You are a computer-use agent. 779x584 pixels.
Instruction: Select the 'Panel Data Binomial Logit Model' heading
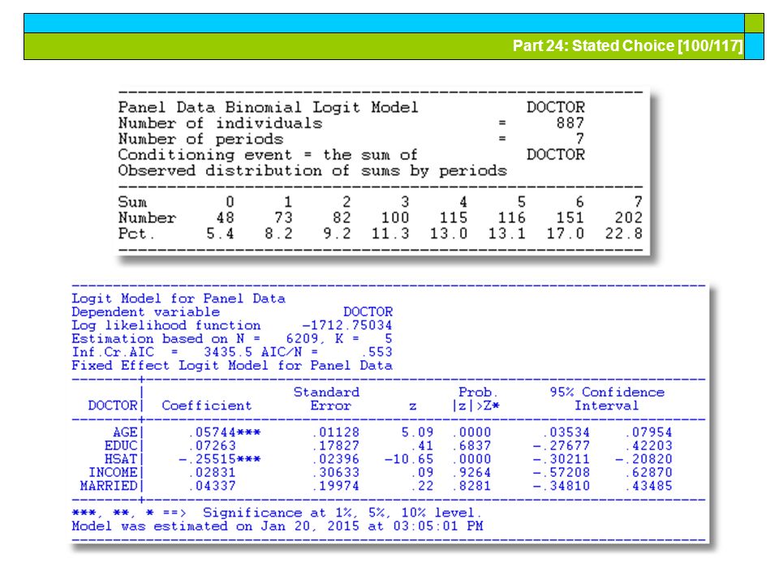pos(269,107)
